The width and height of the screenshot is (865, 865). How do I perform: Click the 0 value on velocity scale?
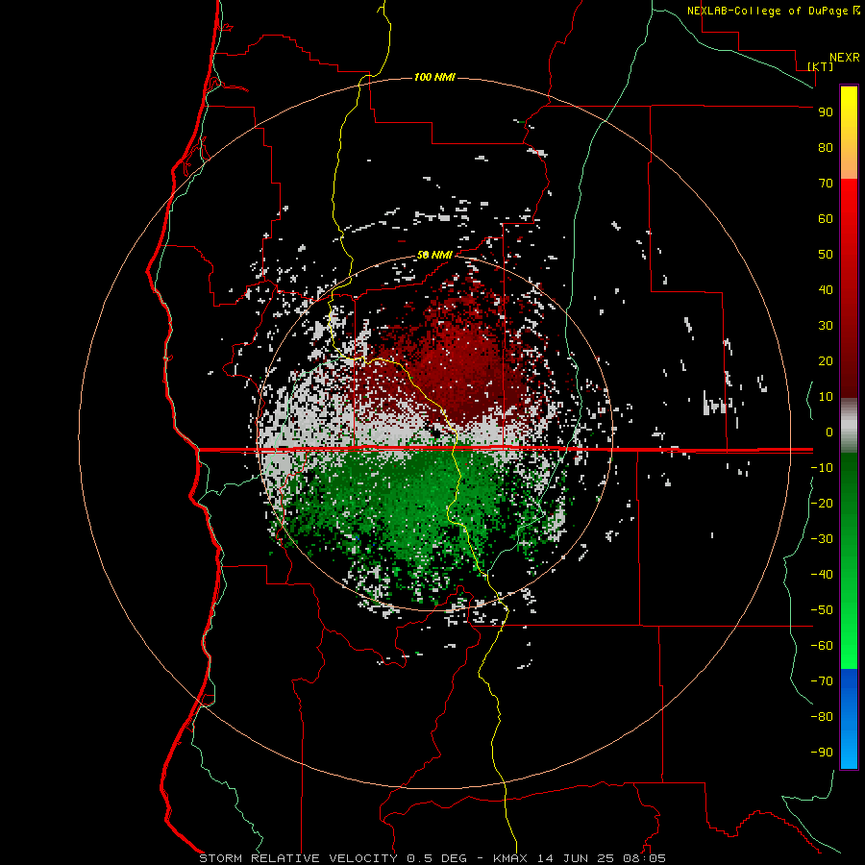click(829, 432)
